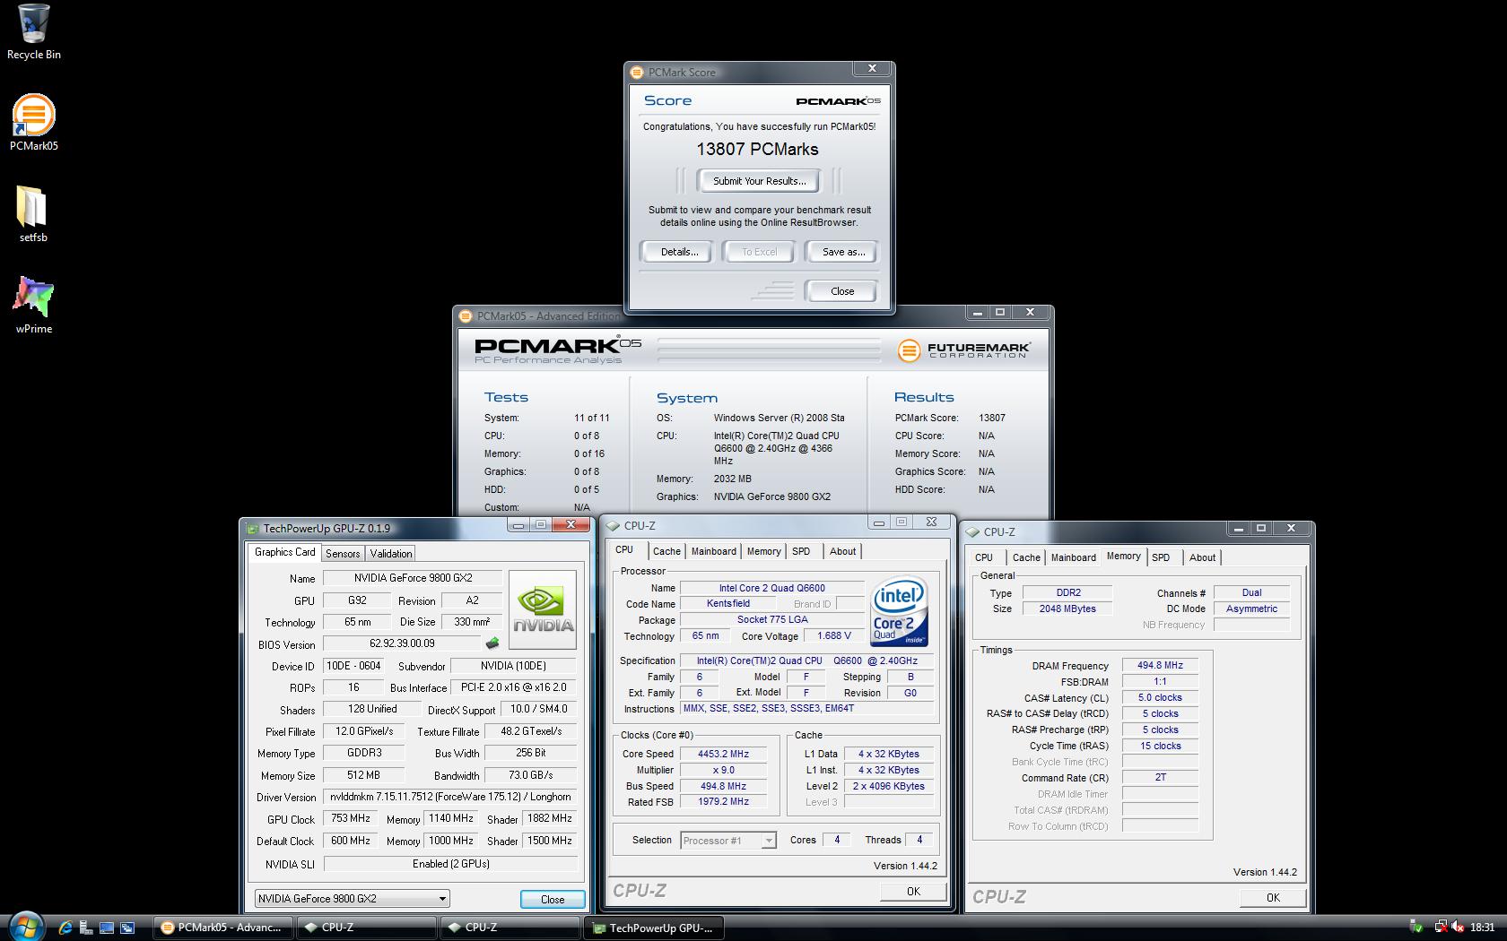Click Core Voltage value 1.688 V
1507x941 pixels.
tap(834, 635)
